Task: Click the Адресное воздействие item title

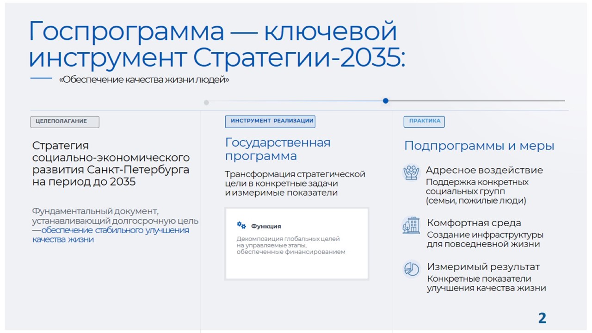Action: pyautogui.click(x=484, y=170)
